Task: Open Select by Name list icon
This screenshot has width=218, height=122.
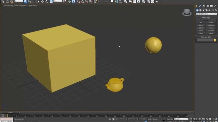Action: pos(30,1)
